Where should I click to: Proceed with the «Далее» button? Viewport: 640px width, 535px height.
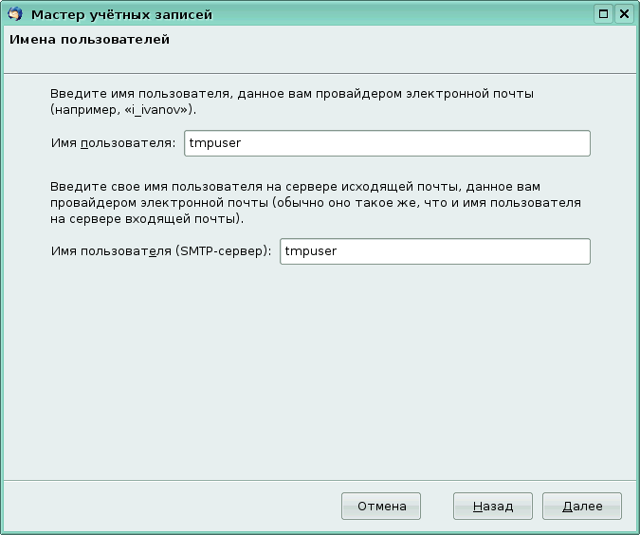coord(581,507)
